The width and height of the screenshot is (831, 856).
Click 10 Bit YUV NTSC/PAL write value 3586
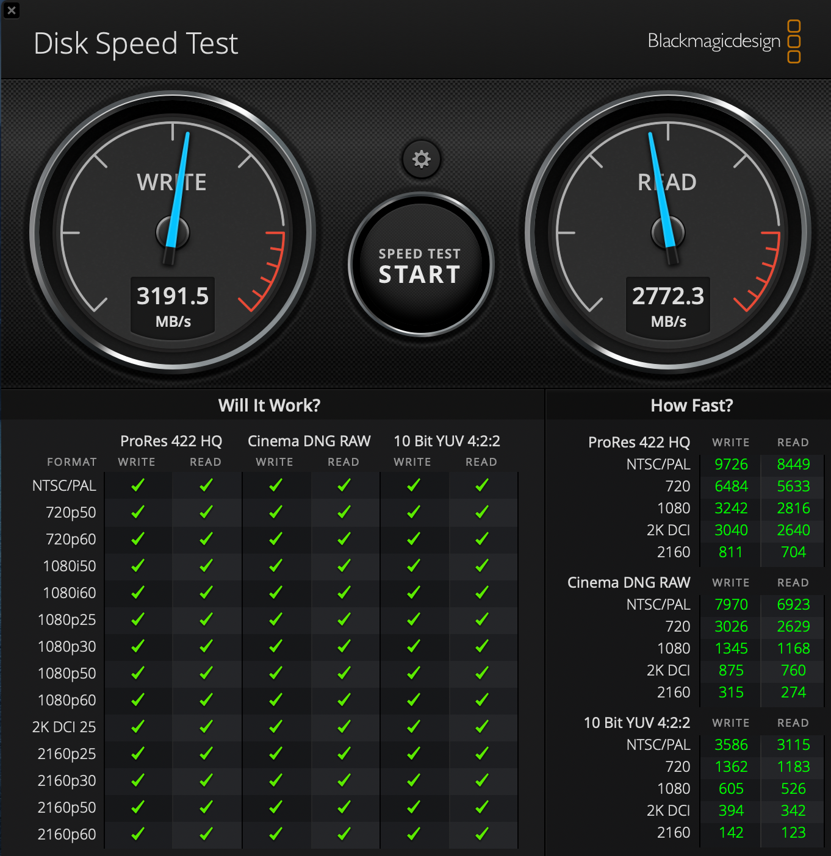731,745
